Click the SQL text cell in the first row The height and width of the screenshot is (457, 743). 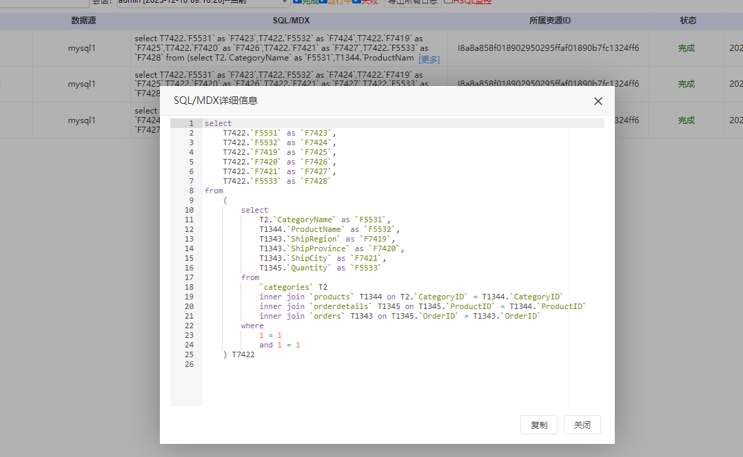(289, 47)
